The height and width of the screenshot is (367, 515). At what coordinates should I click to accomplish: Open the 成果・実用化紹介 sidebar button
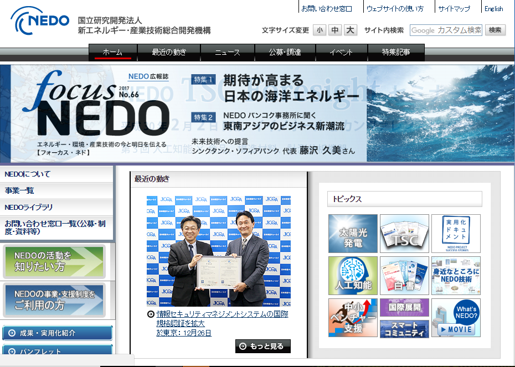pyautogui.click(x=58, y=333)
